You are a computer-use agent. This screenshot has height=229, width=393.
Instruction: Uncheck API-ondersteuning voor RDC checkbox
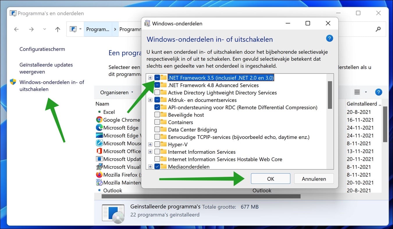157,108
